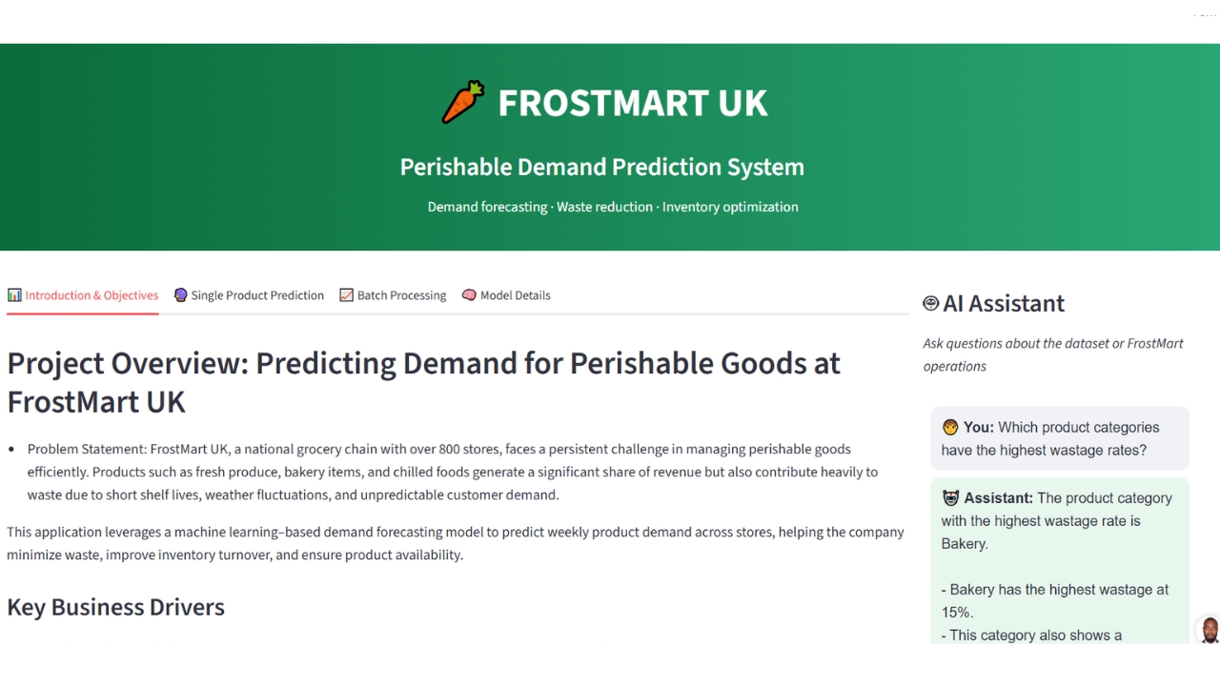Open the Introduction & Objectives tab
Viewport: 1220px width, 686px height.
click(x=91, y=295)
